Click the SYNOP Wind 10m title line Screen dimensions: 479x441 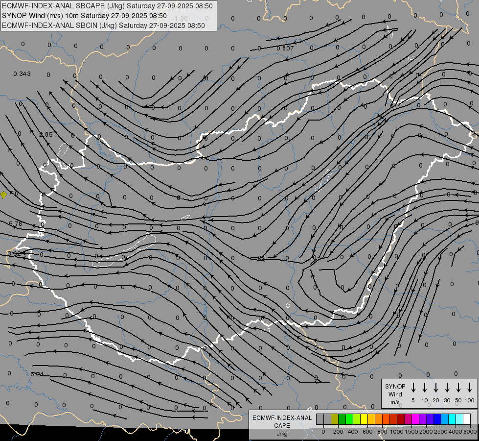[x=84, y=16]
